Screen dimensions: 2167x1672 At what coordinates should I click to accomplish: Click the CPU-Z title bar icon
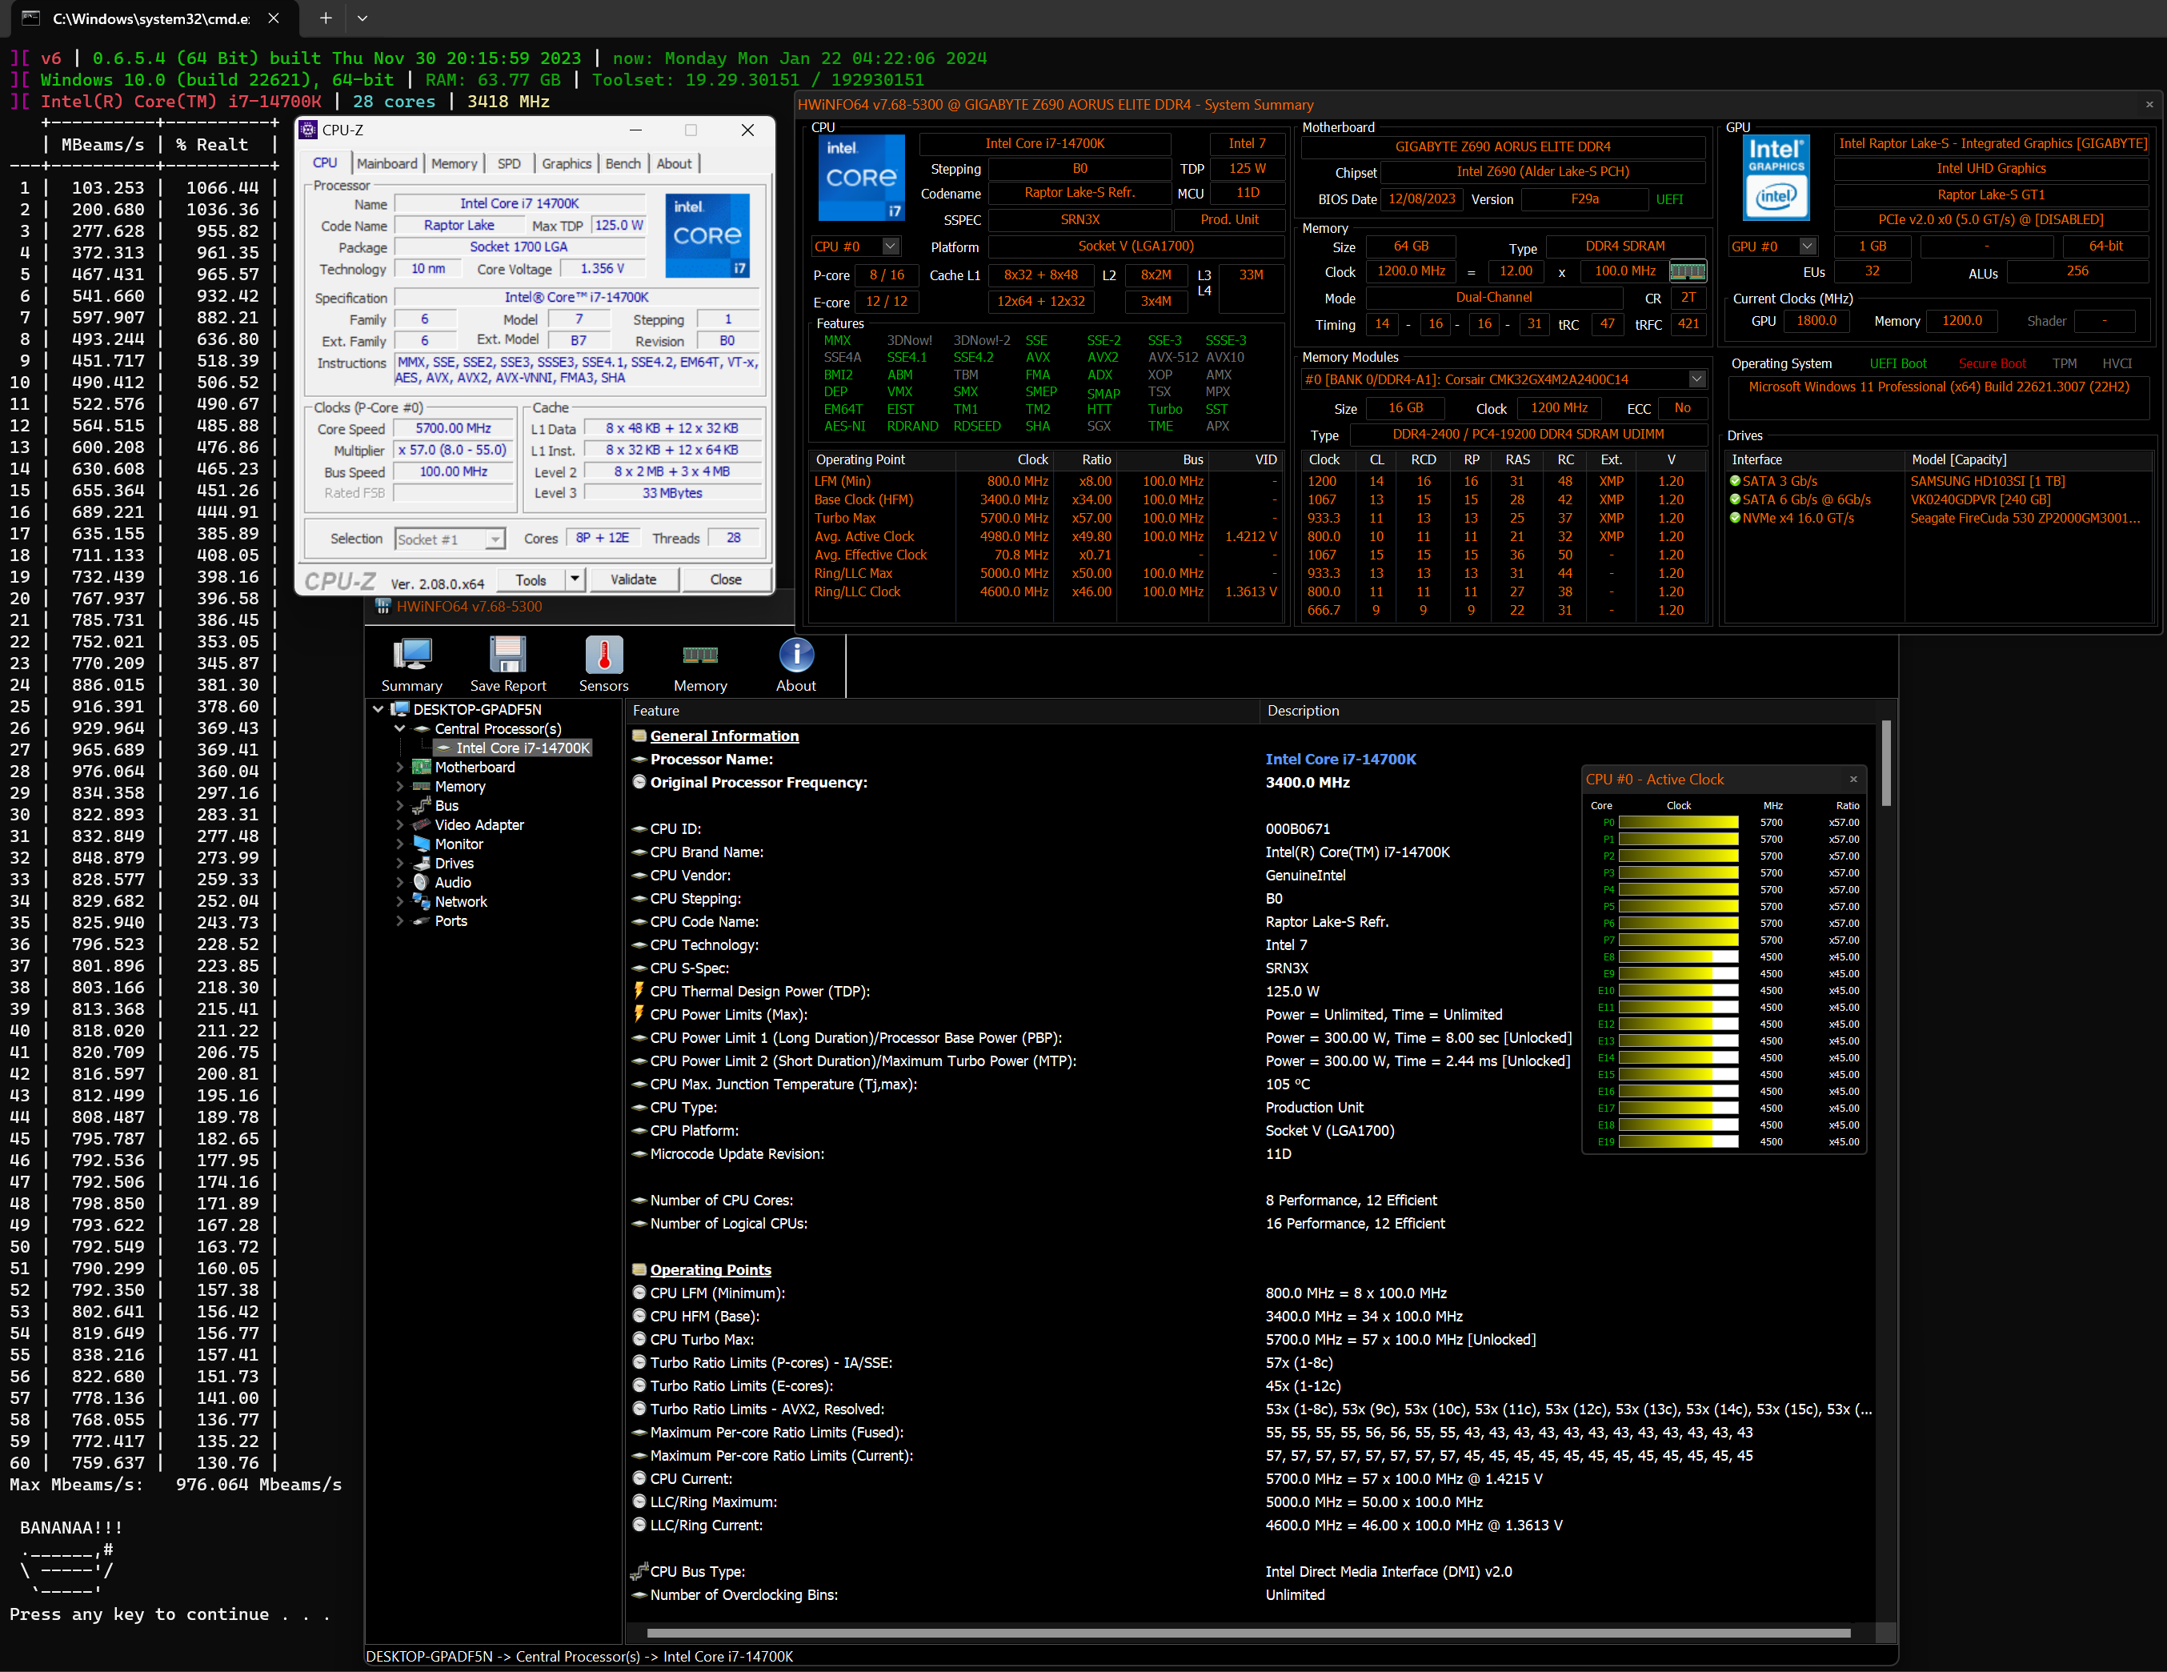point(309,130)
